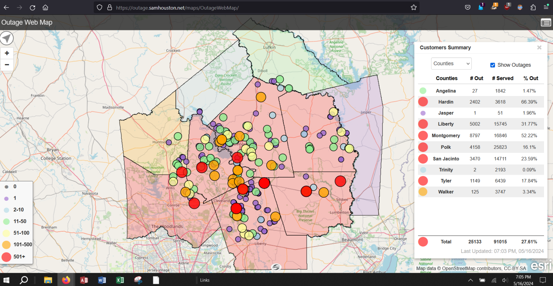
Task: Open Firefox application menu
Action: pyautogui.click(x=546, y=7)
